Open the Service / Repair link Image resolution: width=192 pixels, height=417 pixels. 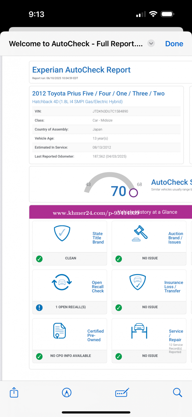(x=176, y=335)
